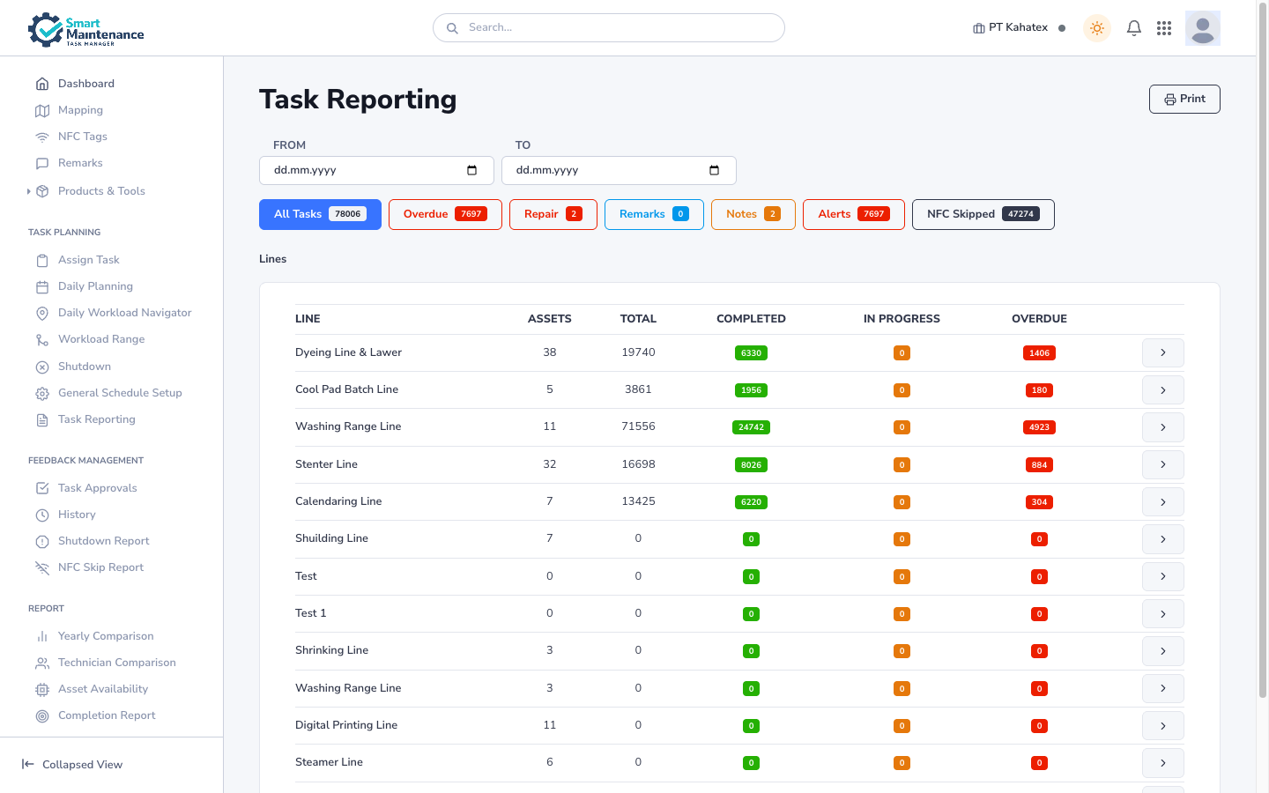Open the FROM date calendar picker
The image size is (1269, 793).
tap(471, 170)
